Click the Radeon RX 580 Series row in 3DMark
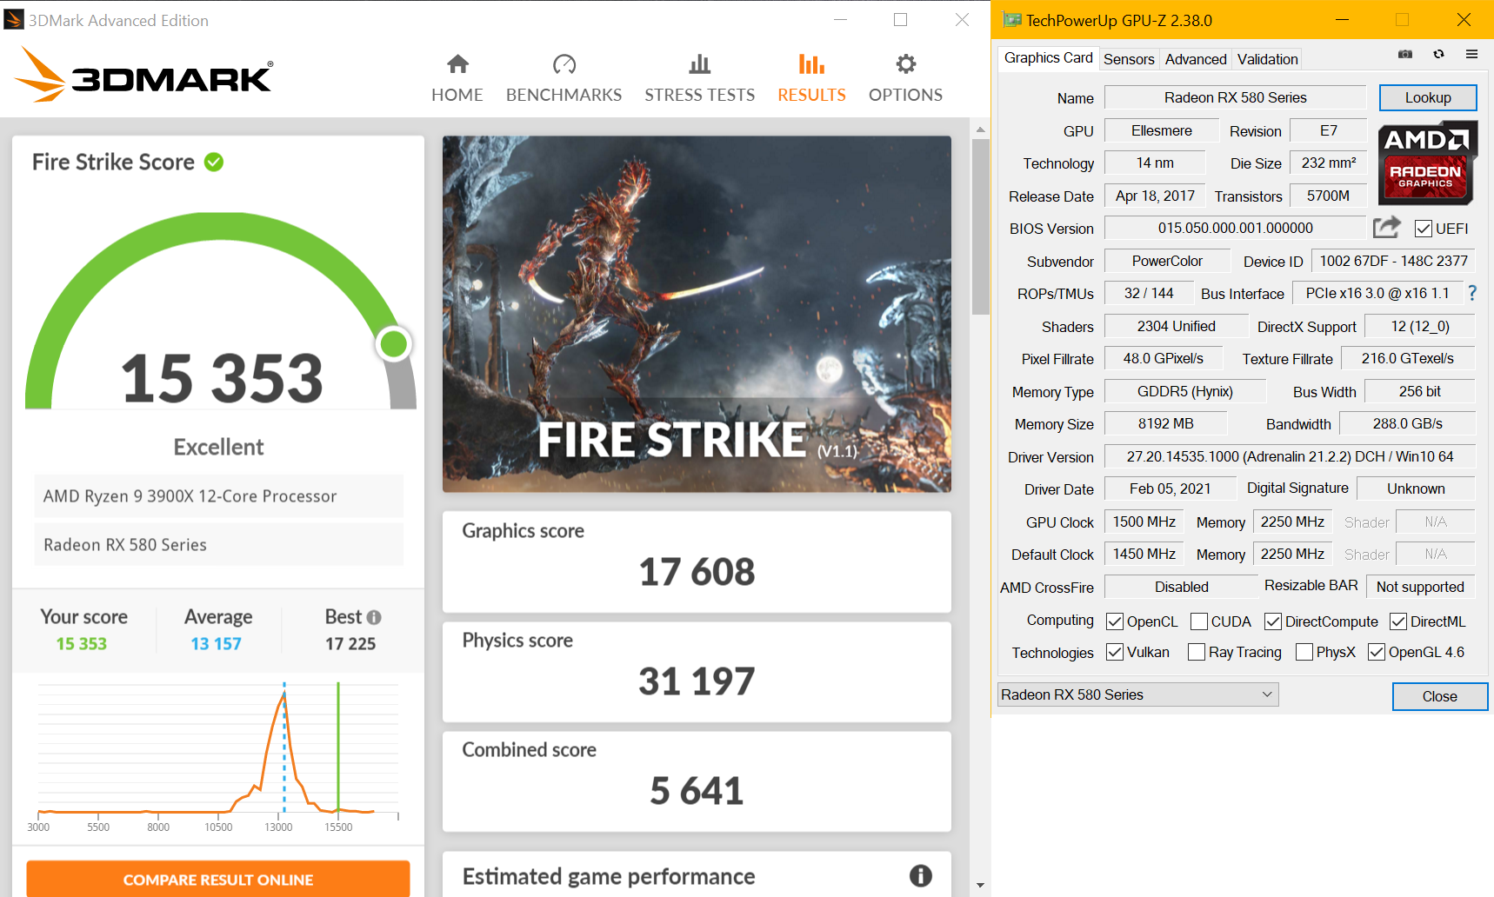 tap(219, 544)
